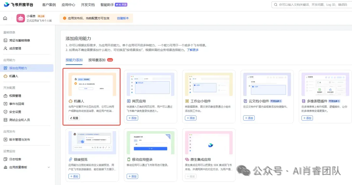Click 添加 button on 云文档小组件 card
352x185 pixels.
pos(249,118)
